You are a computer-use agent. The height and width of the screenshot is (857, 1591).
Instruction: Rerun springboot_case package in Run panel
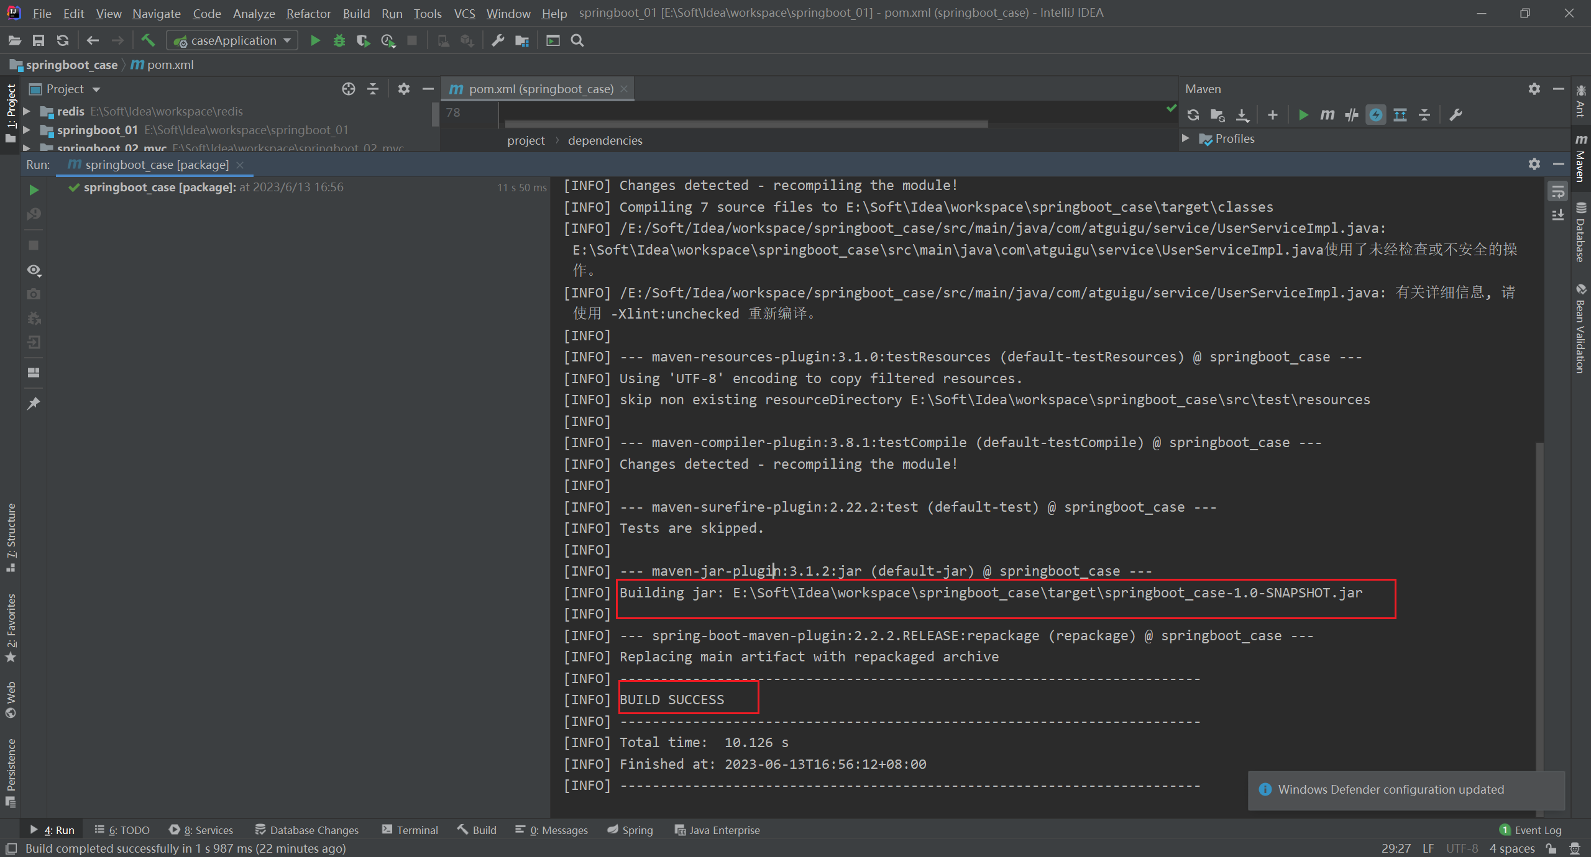pos(34,190)
